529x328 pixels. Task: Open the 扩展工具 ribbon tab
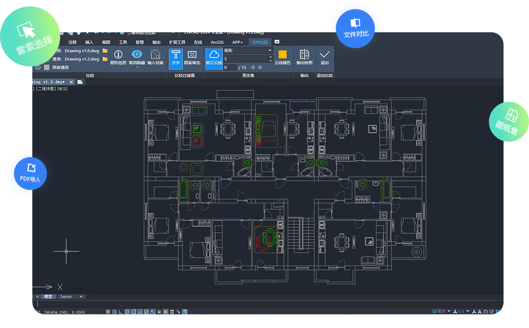(177, 42)
